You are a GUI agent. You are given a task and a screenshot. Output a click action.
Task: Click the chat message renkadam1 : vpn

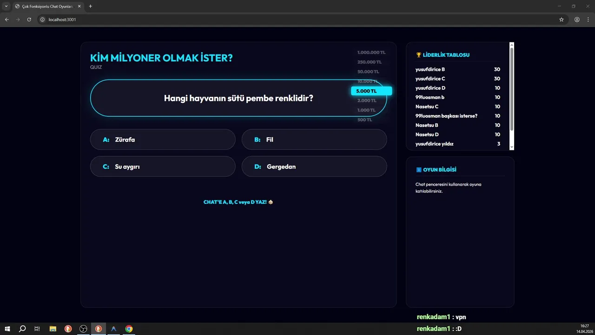pyautogui.click(x=441, y=317)
